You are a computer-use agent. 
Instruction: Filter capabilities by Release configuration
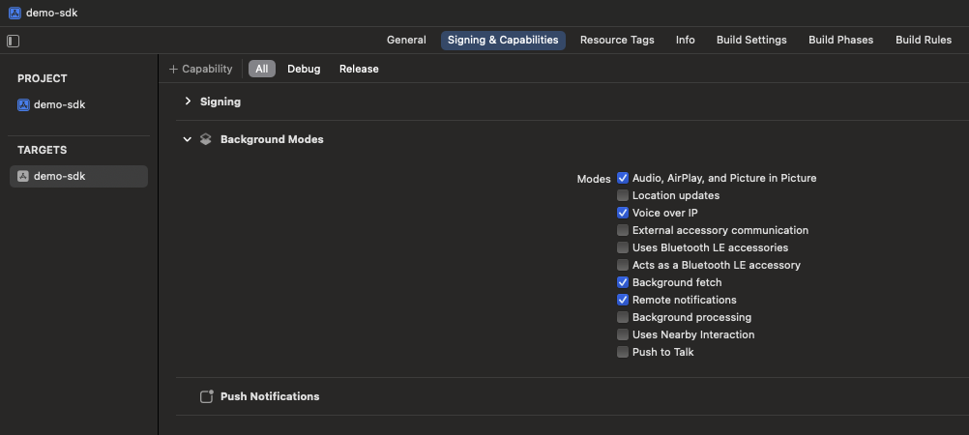click(359, 69)
